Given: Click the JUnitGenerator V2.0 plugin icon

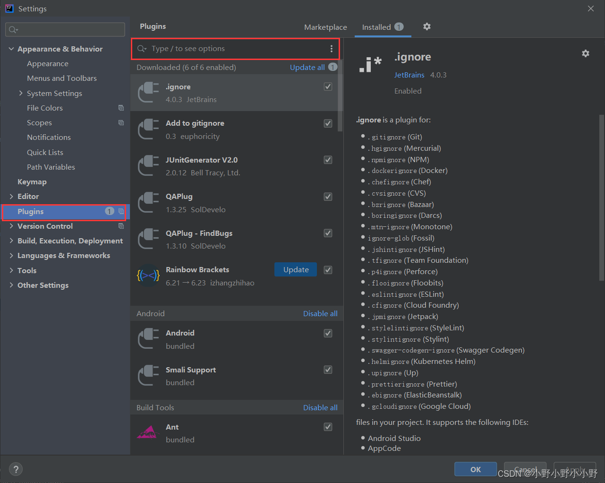Looking at the screenshot, I should coord(148,165).
